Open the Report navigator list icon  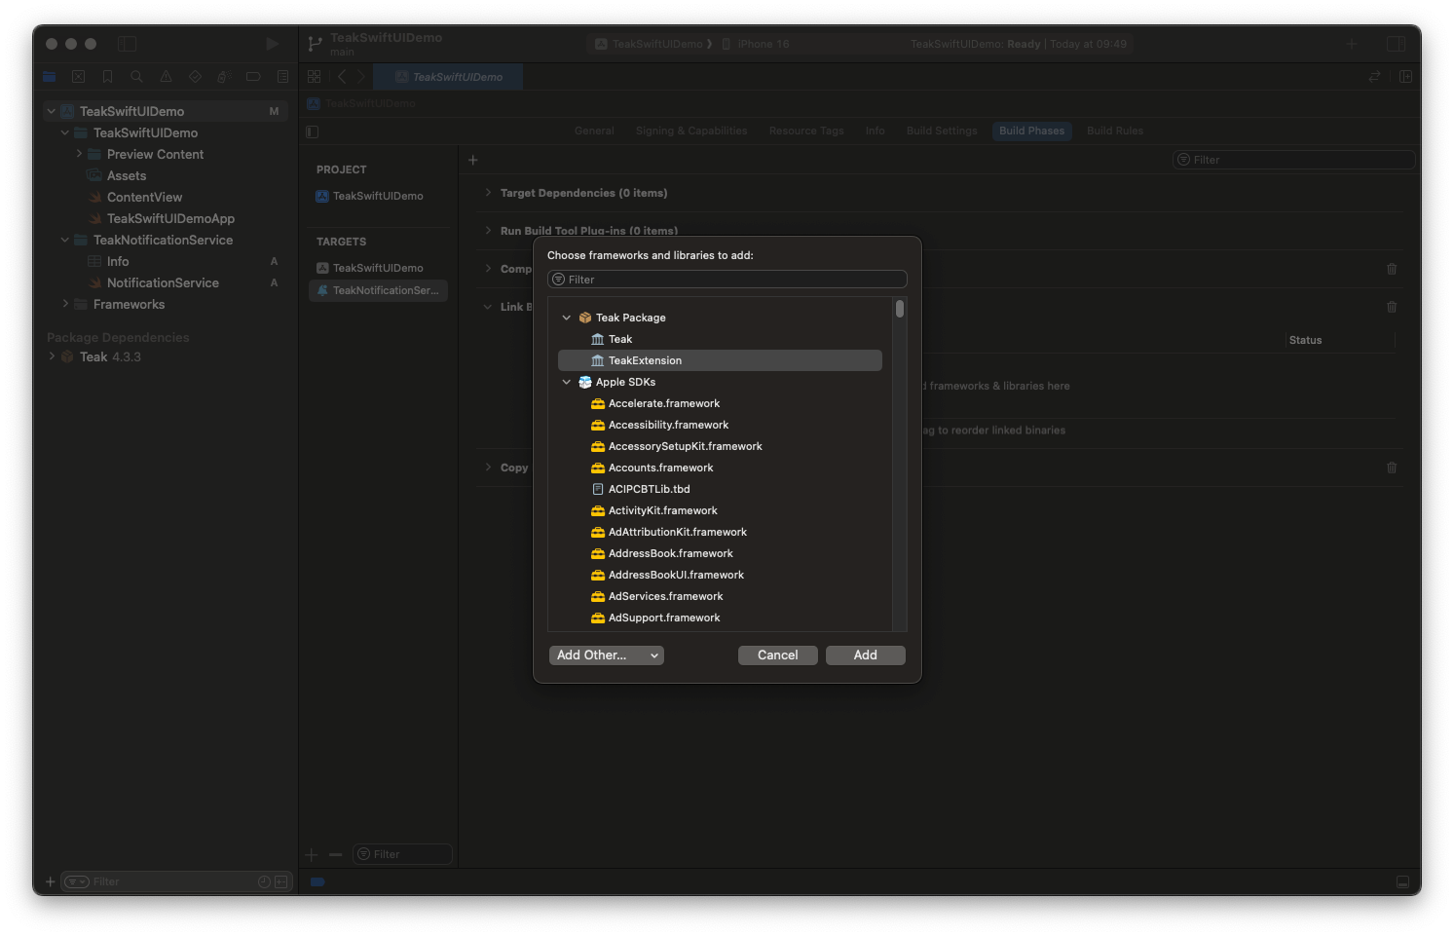[282, 77]
